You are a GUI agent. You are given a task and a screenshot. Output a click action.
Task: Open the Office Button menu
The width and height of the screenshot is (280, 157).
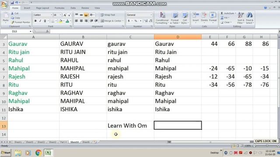click(4, 4)
